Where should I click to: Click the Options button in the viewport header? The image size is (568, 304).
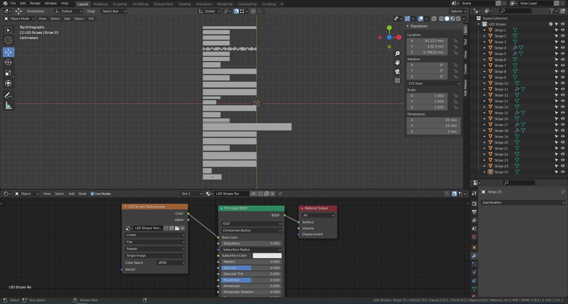pos(458,11)
